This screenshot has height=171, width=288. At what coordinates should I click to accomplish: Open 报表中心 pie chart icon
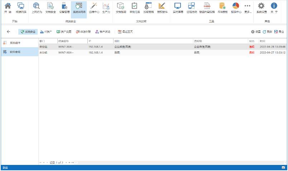pos(236,8)
